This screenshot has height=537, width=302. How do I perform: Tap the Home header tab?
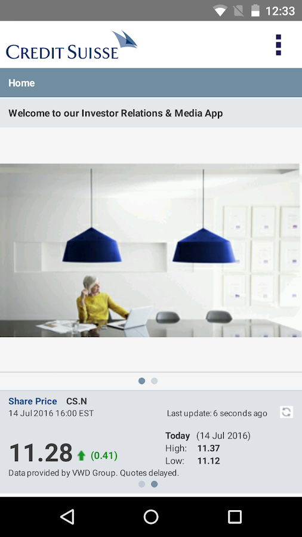tap(21, 83)
